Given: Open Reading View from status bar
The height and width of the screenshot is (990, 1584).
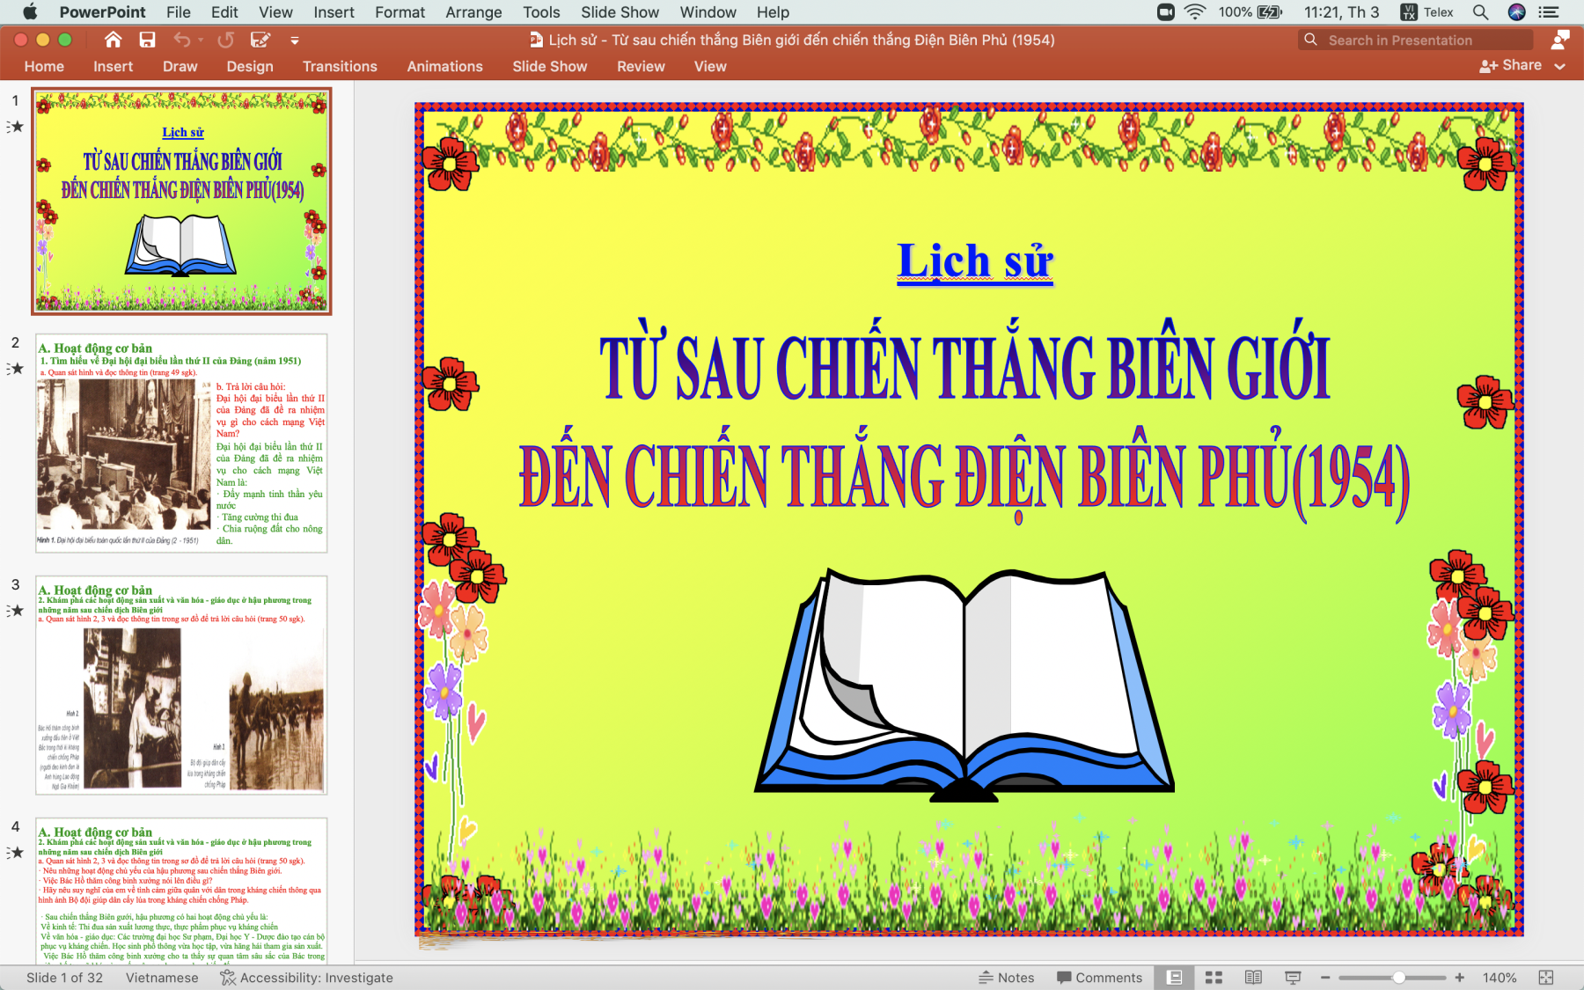Looking at the screenshot, I should pyautogui.click(x=1253, y=978).
